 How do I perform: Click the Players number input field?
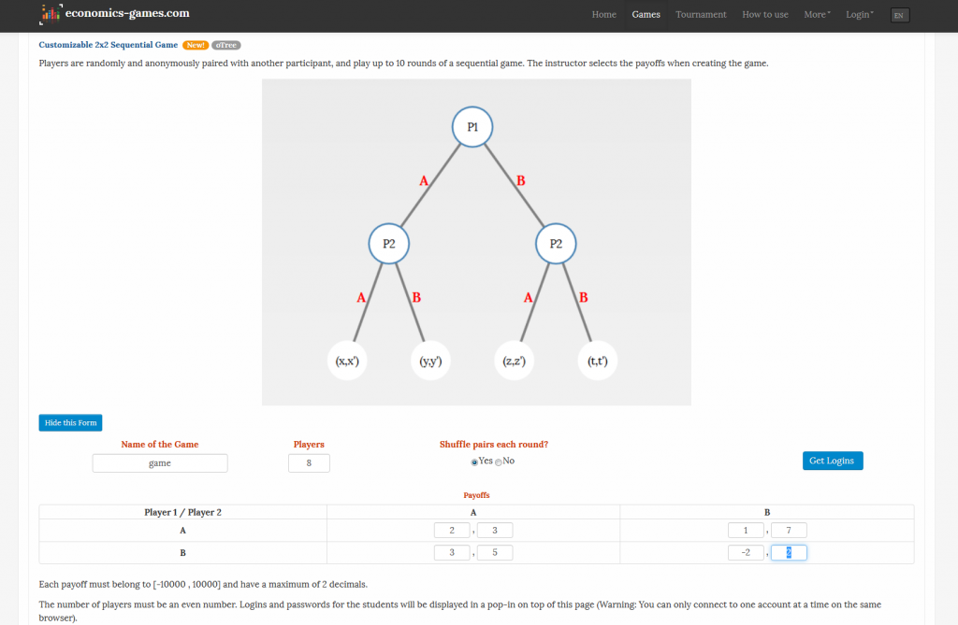tap(309, 463)
